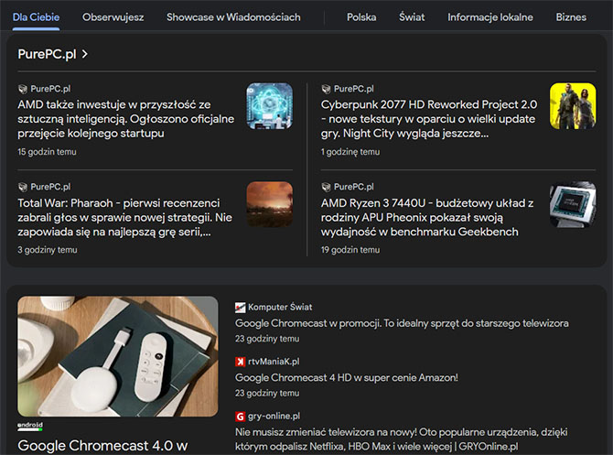Open Google Chromecast 4 HD Amazon article
Viewport: 613px width, 455px height.
click(347, 377)
